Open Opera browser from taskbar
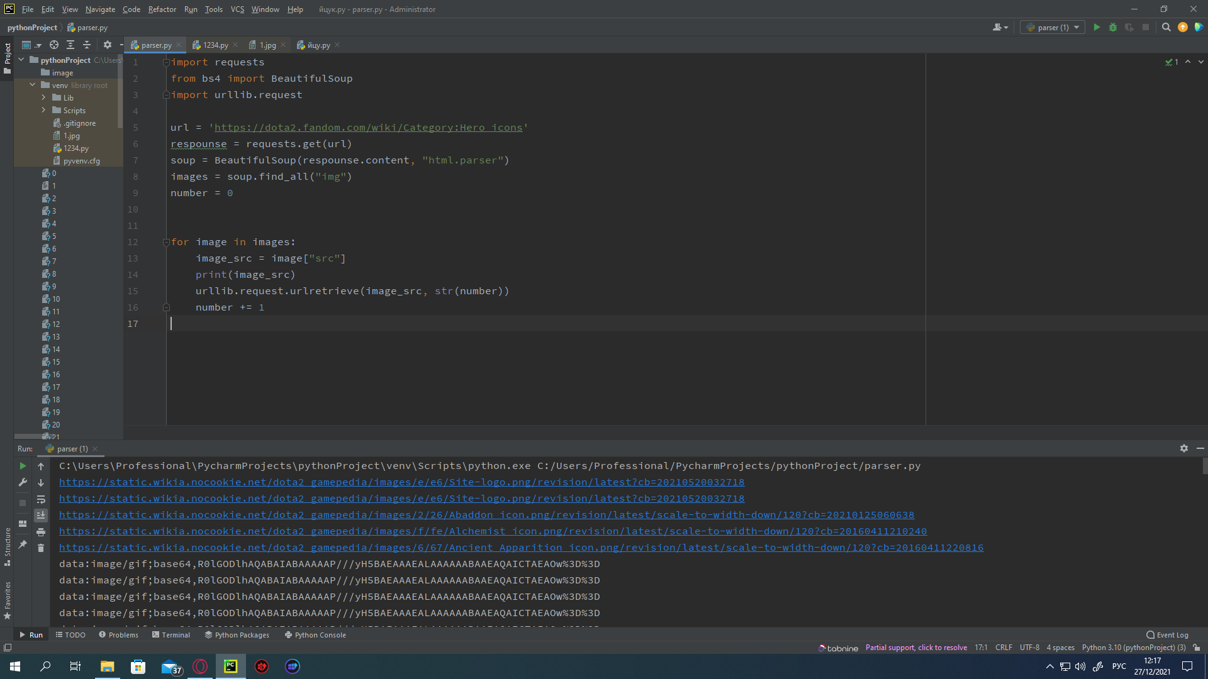Screen dimensions: 1208x679 click(200, 666)
